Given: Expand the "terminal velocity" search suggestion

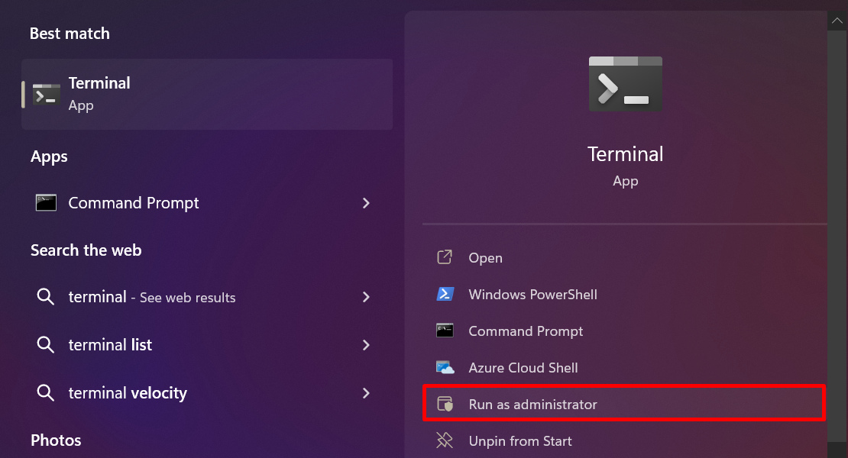Looking at the screenshot, I should coord(366,392).
